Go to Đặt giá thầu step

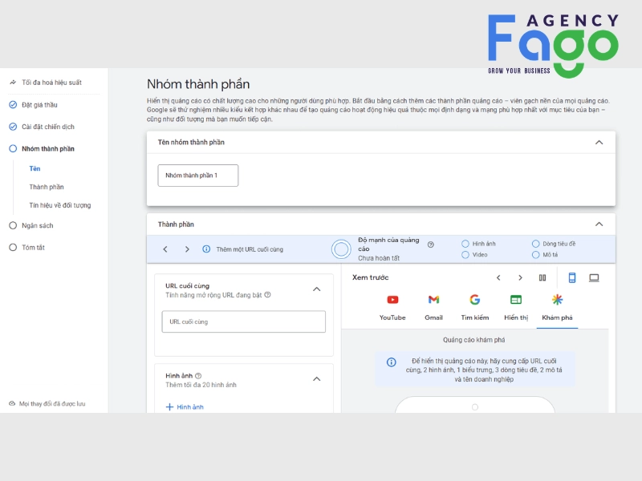click(39, 105)
